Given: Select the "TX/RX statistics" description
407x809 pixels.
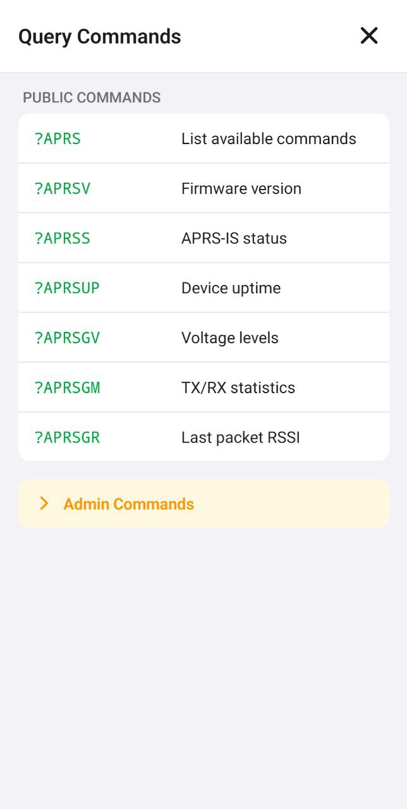Looking at the screenshot, I should (x=238, y=387).
